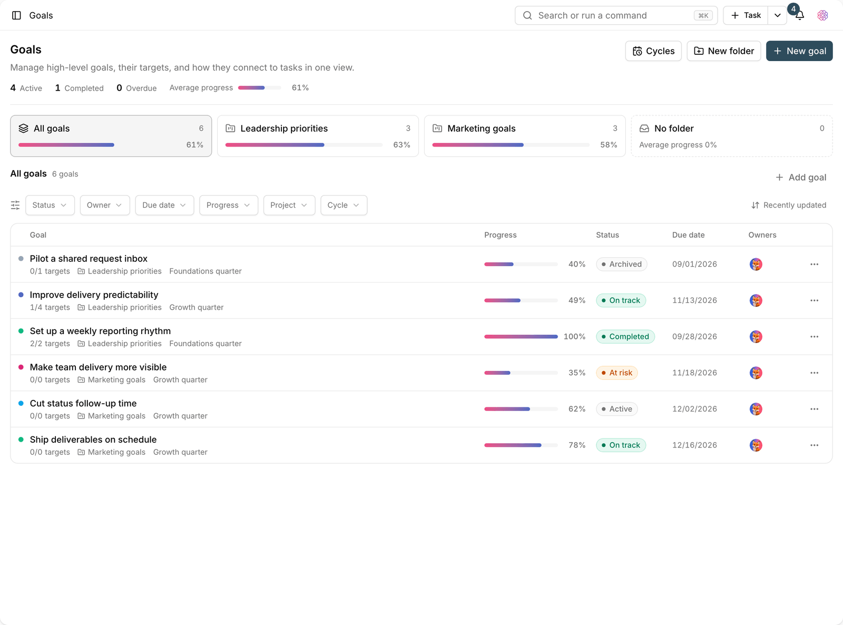
Task: Open the Improve delivery predictability goal
Action: point(94,295)
